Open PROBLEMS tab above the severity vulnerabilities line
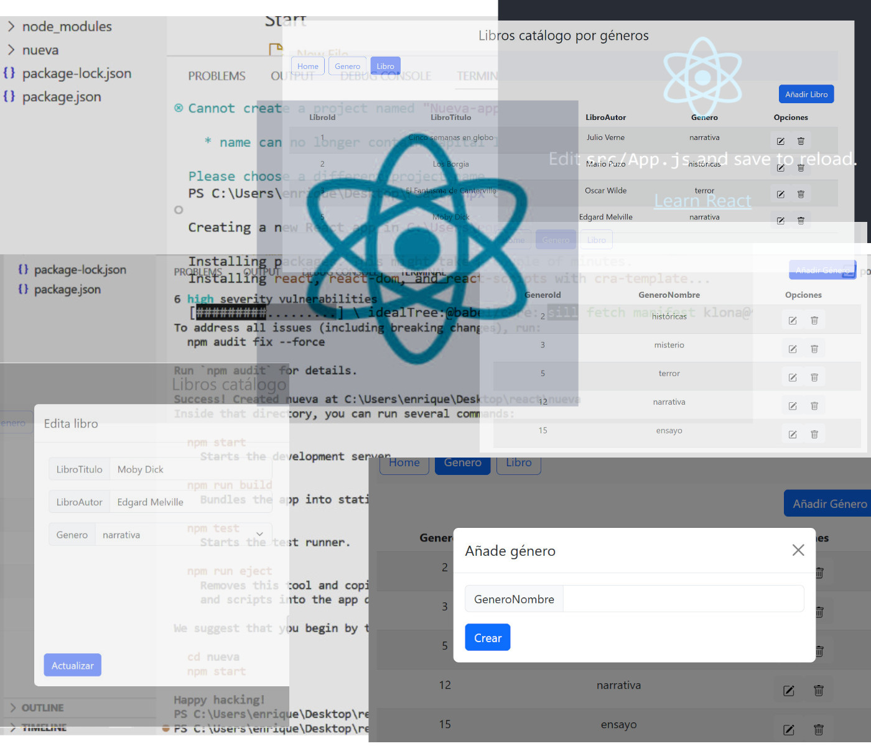 (x=198, y=272)
